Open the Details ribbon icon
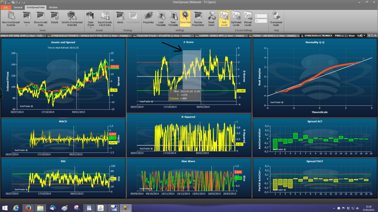Image resolution: width=378 pixels, height=212 pixels. [54, 19]
